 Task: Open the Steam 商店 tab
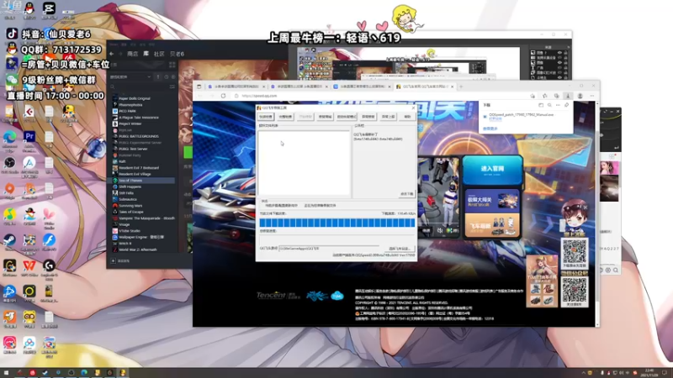coord(133,54)
